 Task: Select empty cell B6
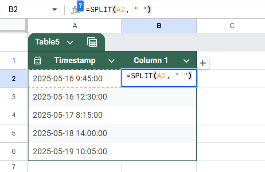tap(159, 152)
